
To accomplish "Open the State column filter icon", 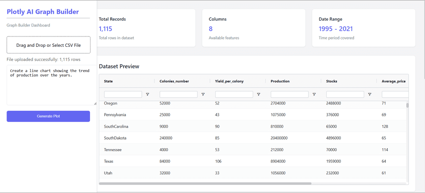I will pyautogui.click(x=147, y=94).
